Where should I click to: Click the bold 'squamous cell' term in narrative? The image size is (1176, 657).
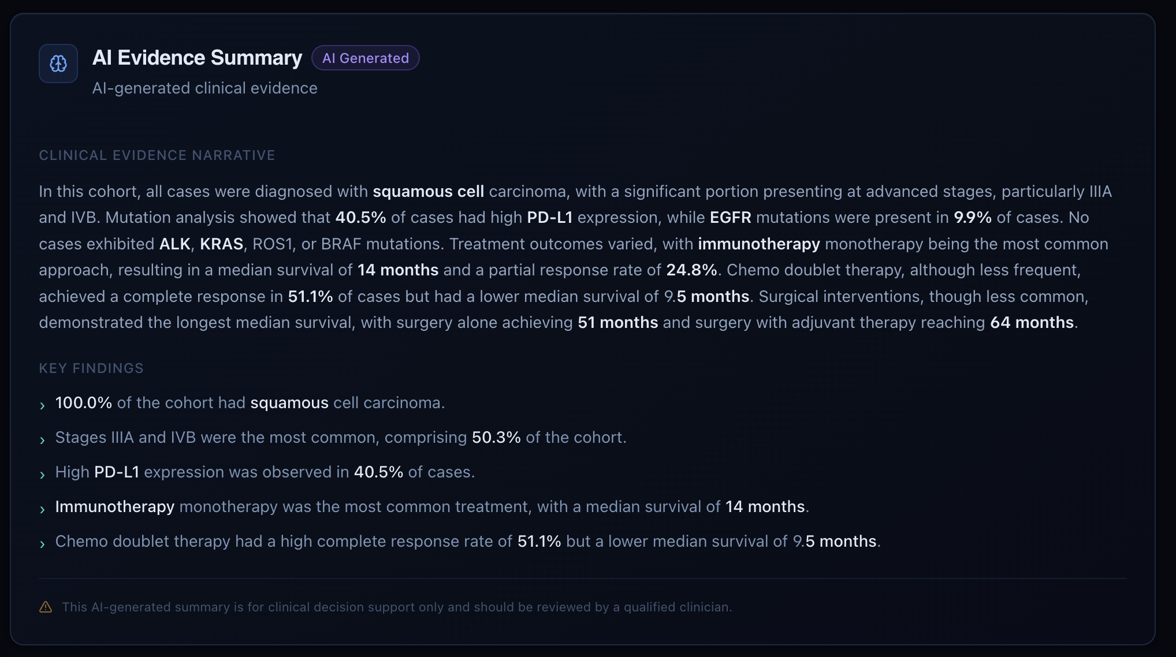(x=429, y=191)
